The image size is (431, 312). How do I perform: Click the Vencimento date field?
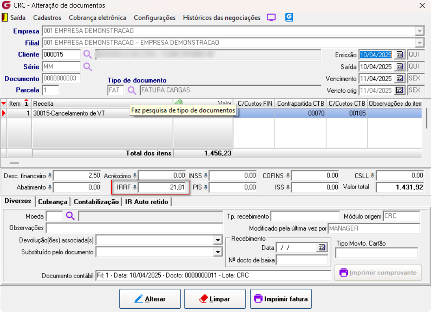(x=377, y=78)
